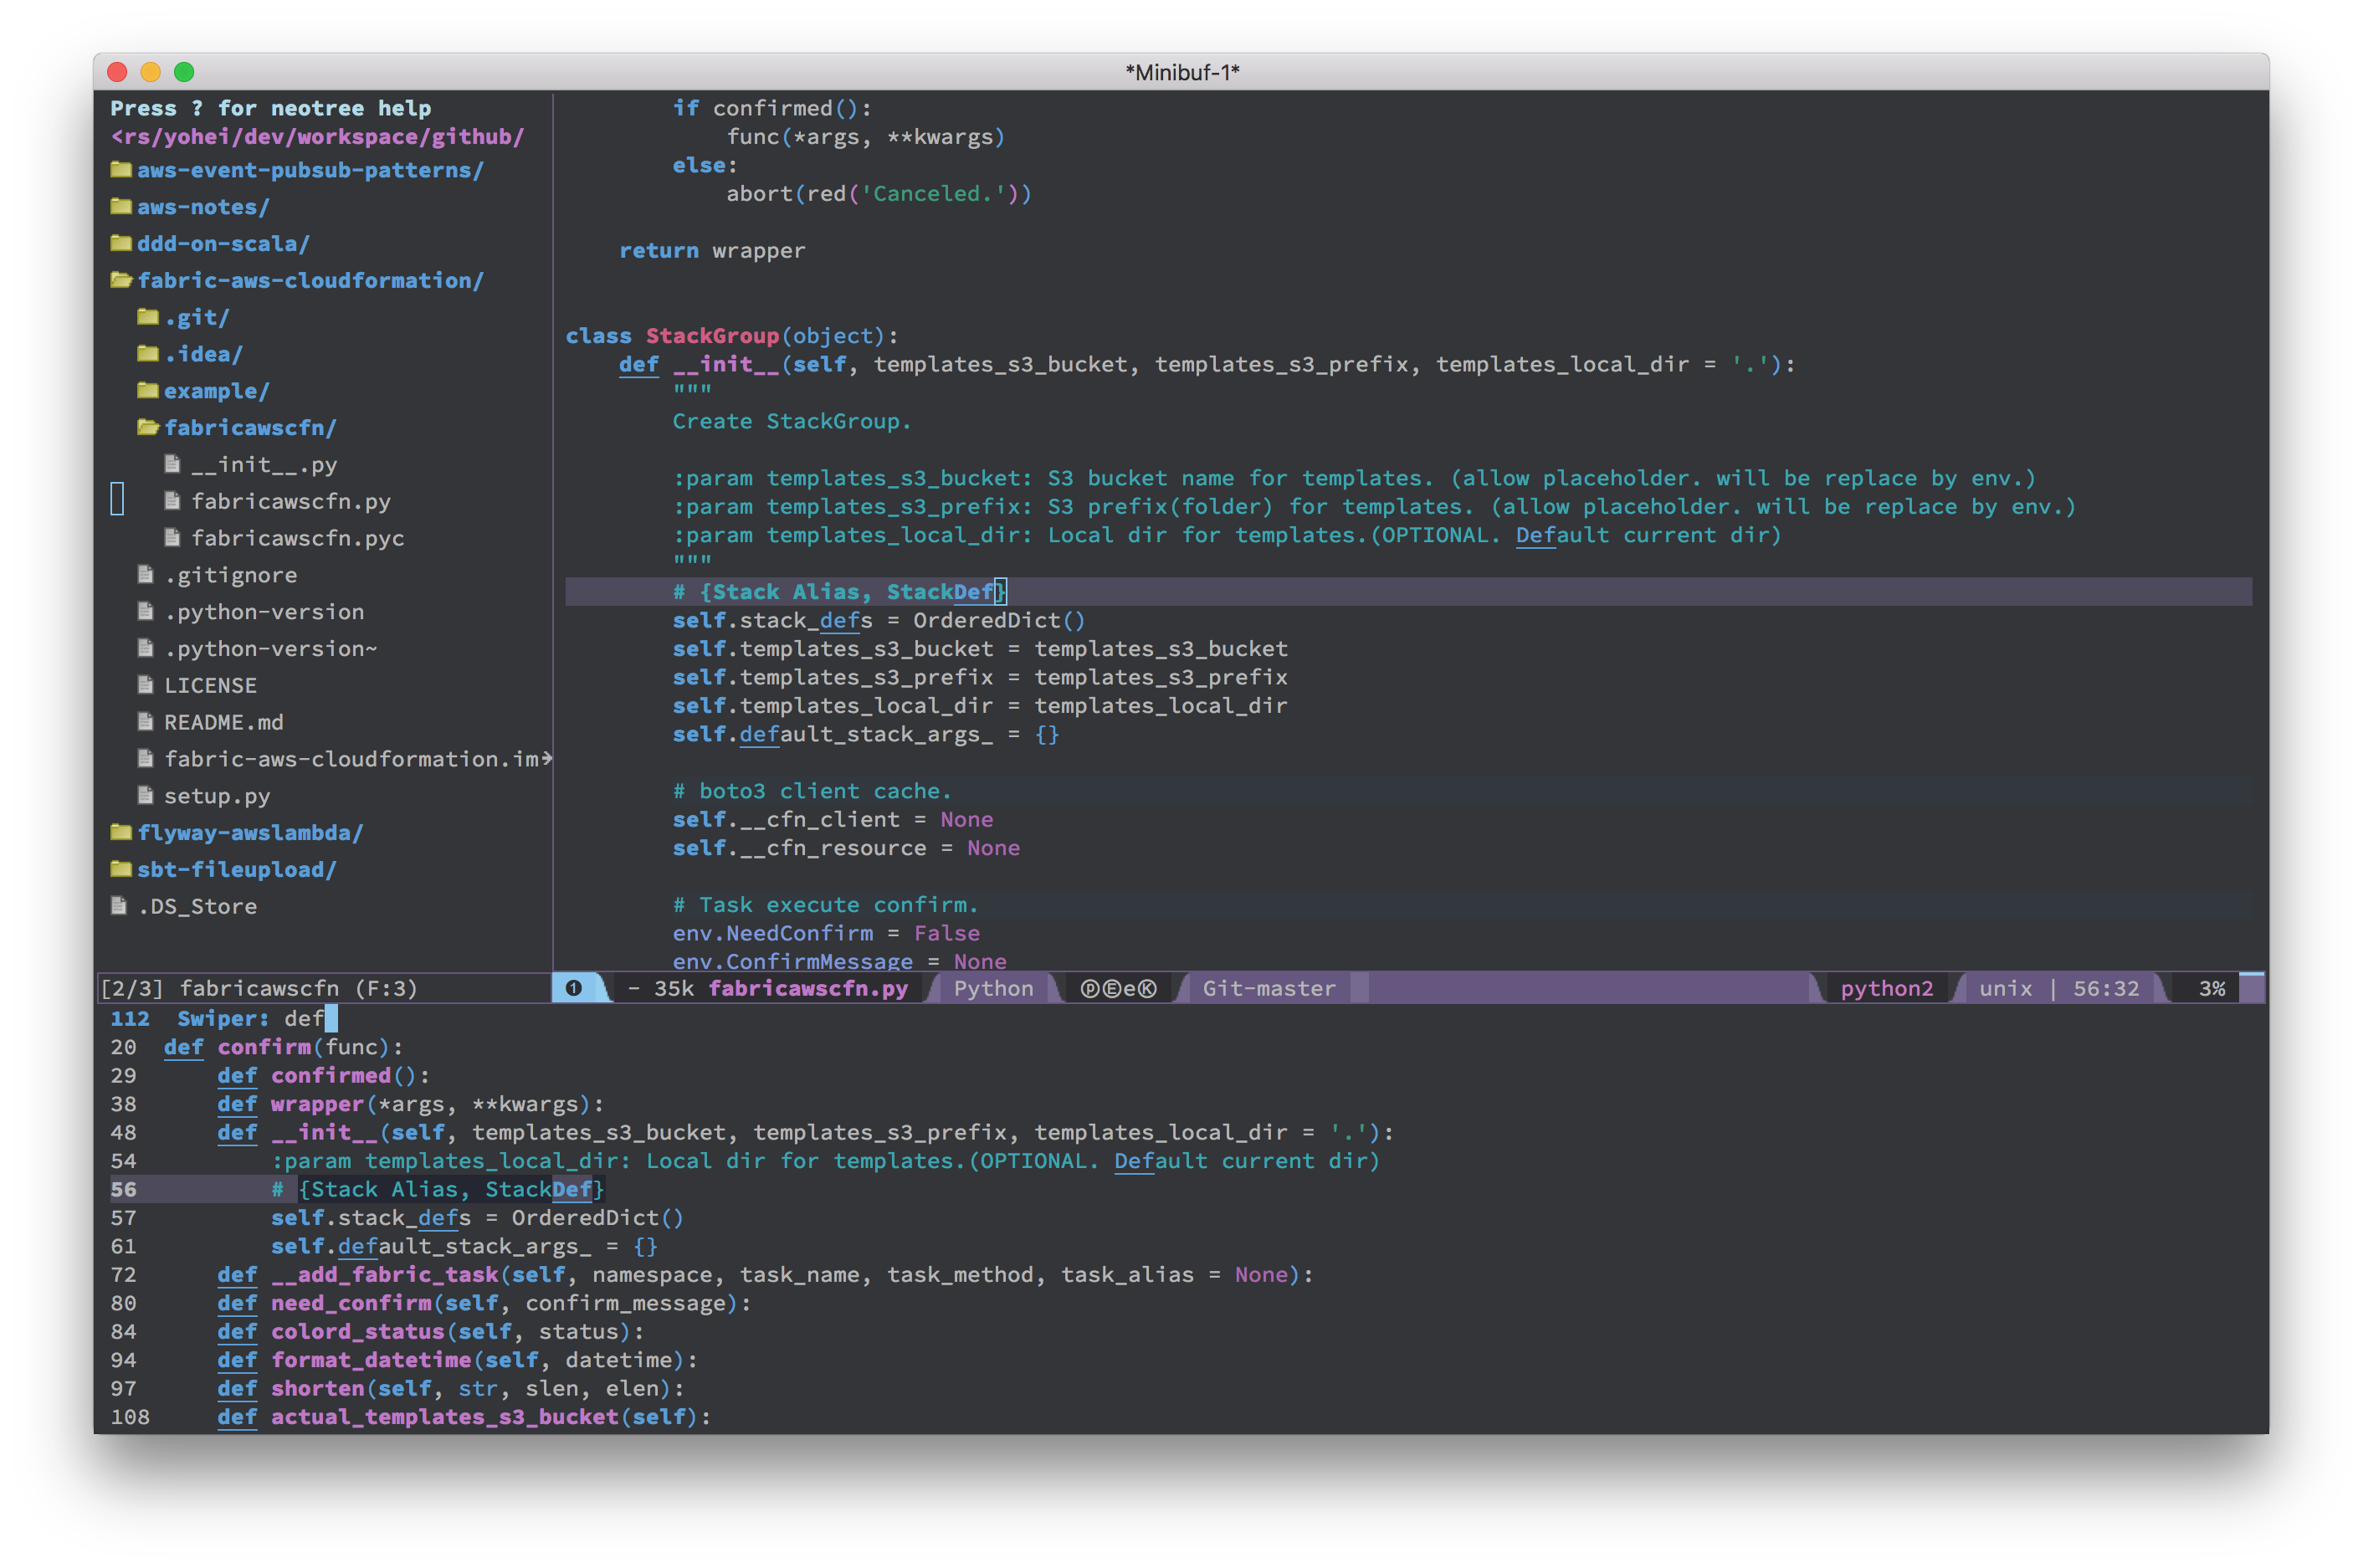Expand the ddd-on-scala/ directory
This screenshot has width=2363, height=1568.
[x=223, y=244]
